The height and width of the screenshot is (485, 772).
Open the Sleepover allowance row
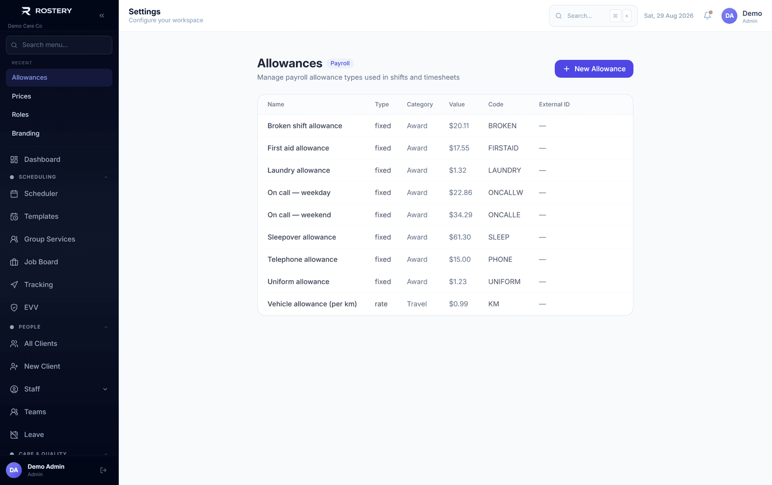pos(445,237)
